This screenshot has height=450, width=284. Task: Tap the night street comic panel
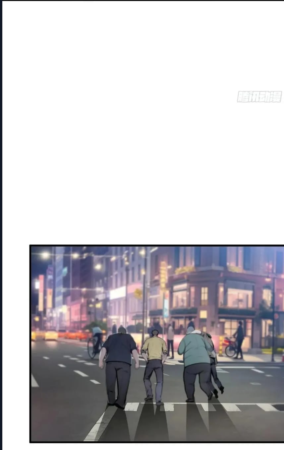pyautogui.click(x=157, y=344)
